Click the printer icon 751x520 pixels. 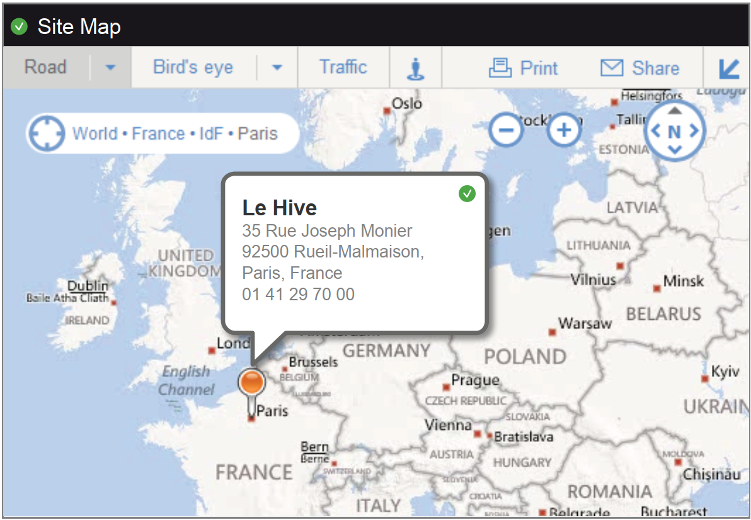pyautogui.click(x=500, y=68)
